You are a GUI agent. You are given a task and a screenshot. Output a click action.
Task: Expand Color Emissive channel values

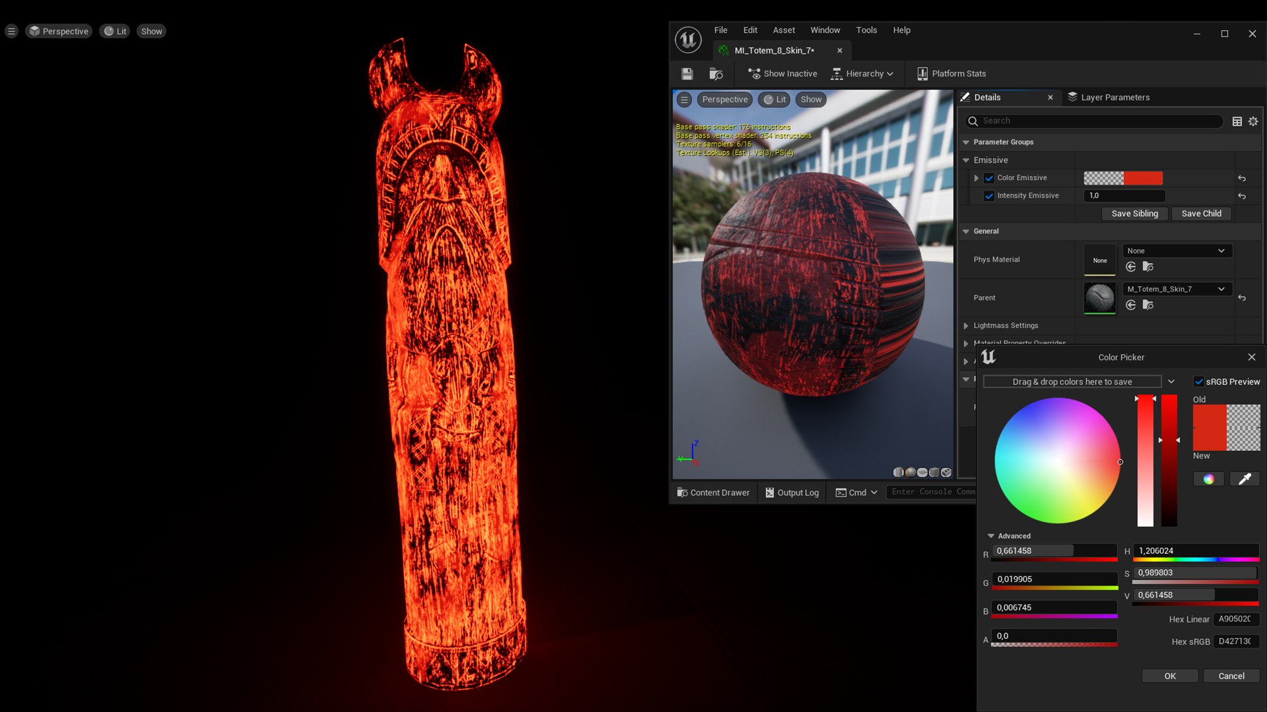(977, 178)
